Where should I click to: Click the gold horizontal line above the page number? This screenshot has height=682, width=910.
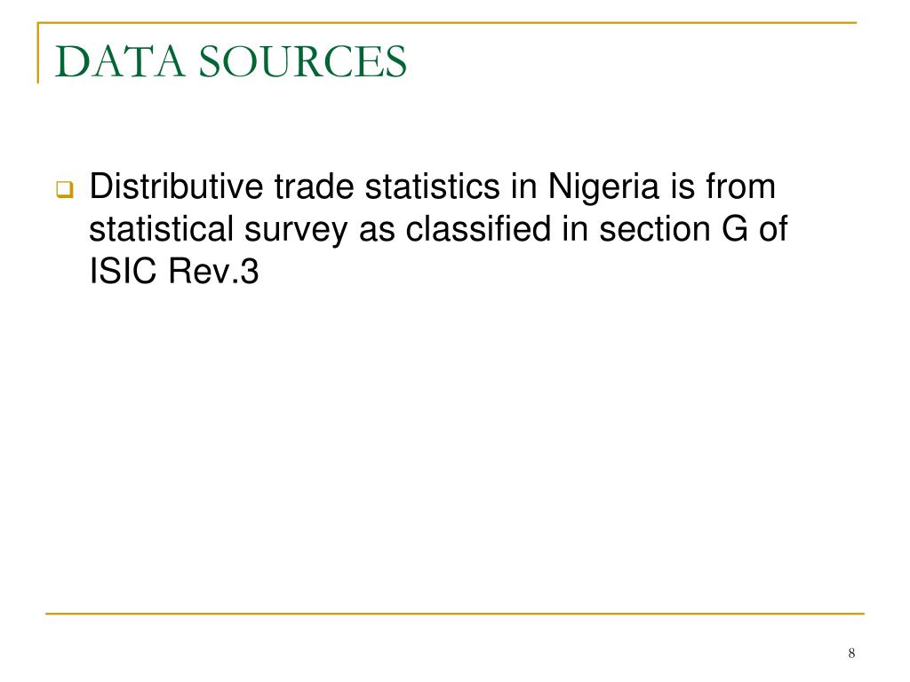[455, 613]
